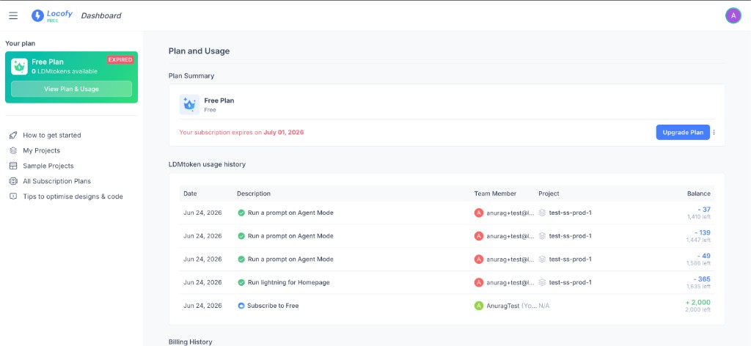Click the 0 LDMtokens available text
Viewport: 751px width, 346px height.
tap(65, 71)
